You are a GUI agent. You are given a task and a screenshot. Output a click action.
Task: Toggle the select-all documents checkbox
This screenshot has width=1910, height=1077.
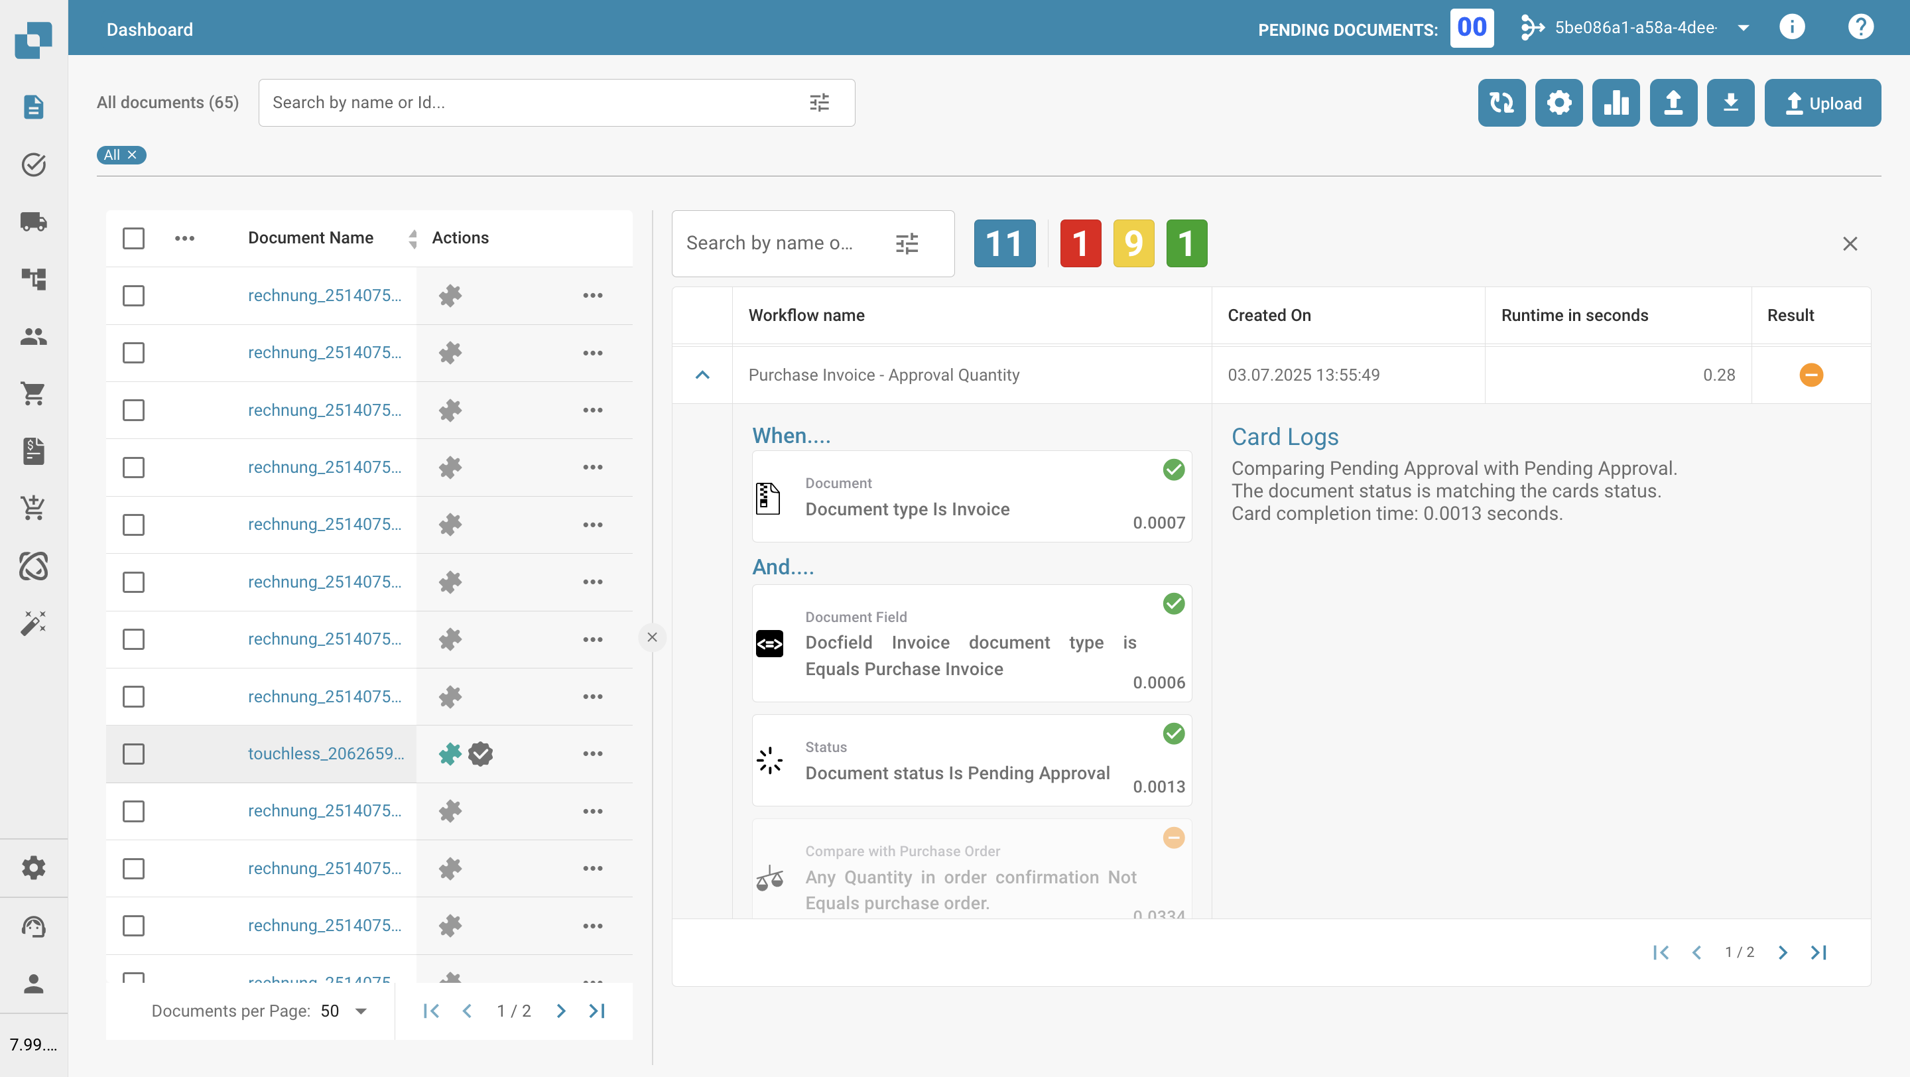[133, 238]
